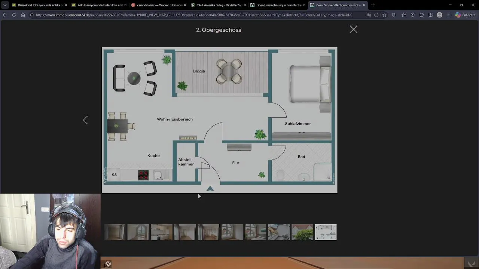The image size is (479, 269).
Task: Go to the browser home page
Action: (23, 15)
